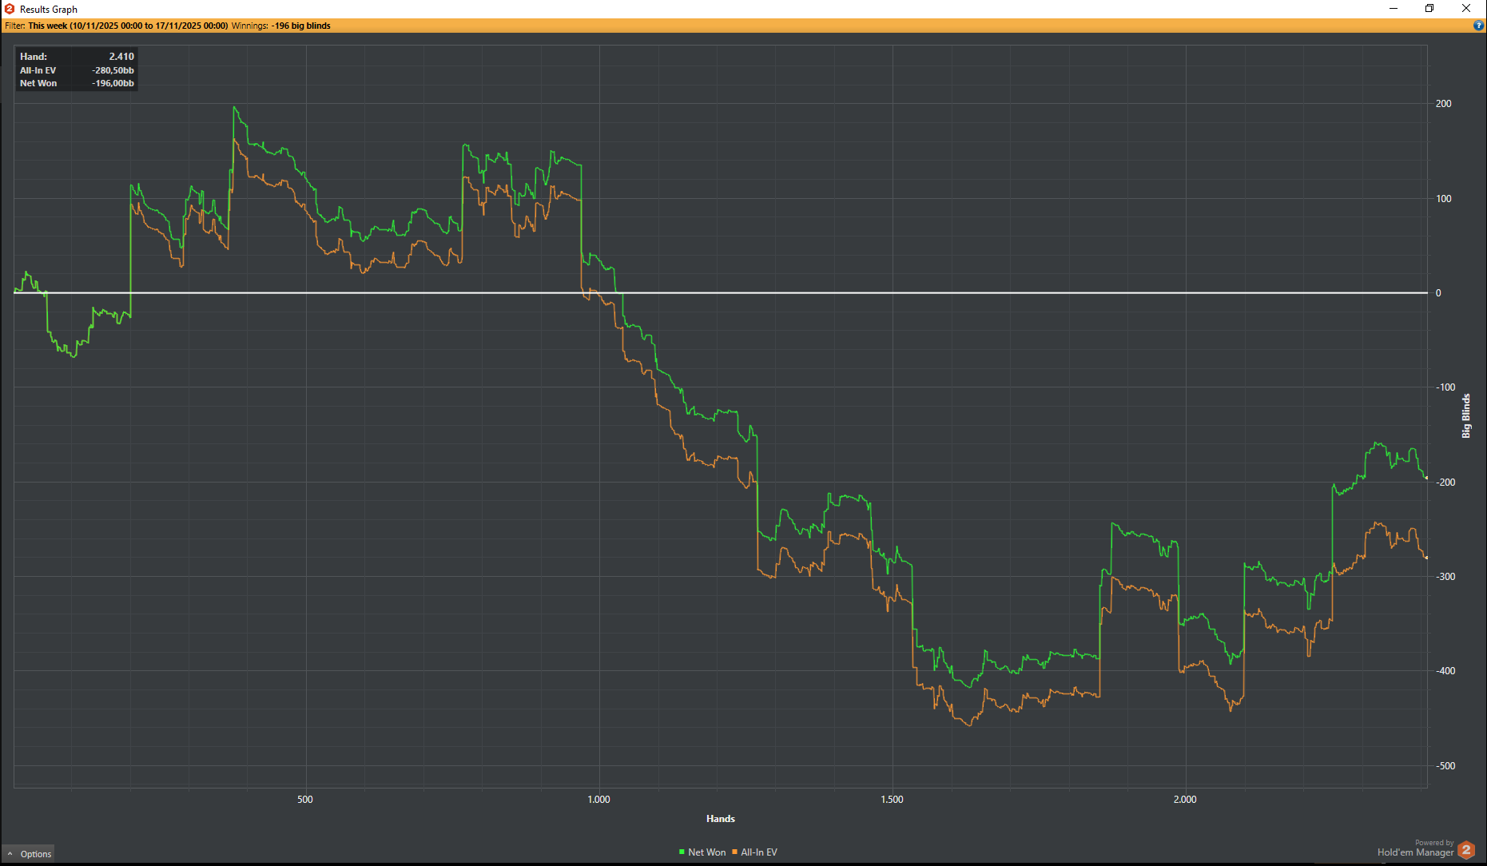
Task: Click the "All-In EV" label in the stats box
Action: 38,70
